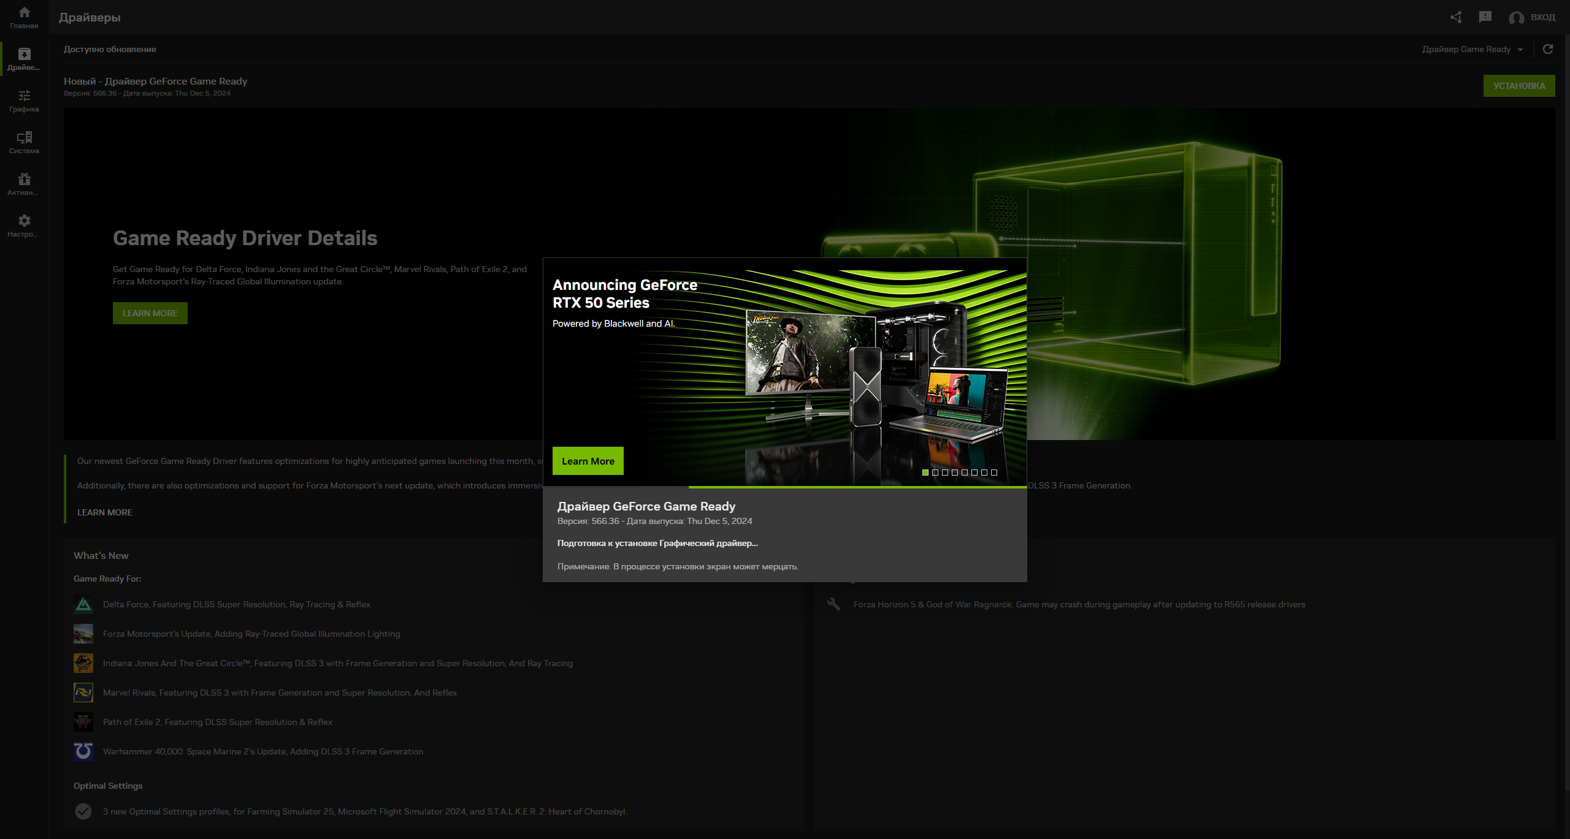Click the Indiana Jones And The Great Circle entry
Screen dimensions: 1570x839
(338, 663)
